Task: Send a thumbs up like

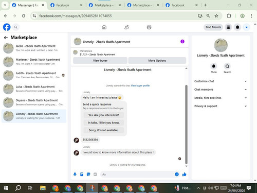Action: click(x=184, y=174)
